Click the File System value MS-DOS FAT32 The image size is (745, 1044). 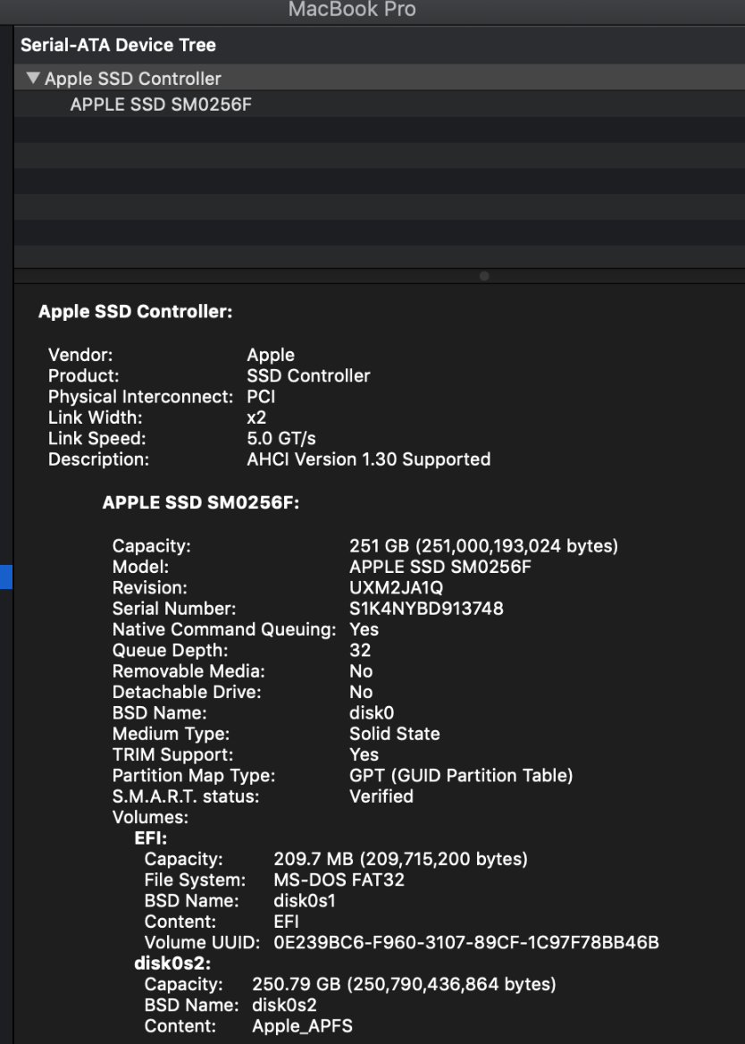pos(339,880)
